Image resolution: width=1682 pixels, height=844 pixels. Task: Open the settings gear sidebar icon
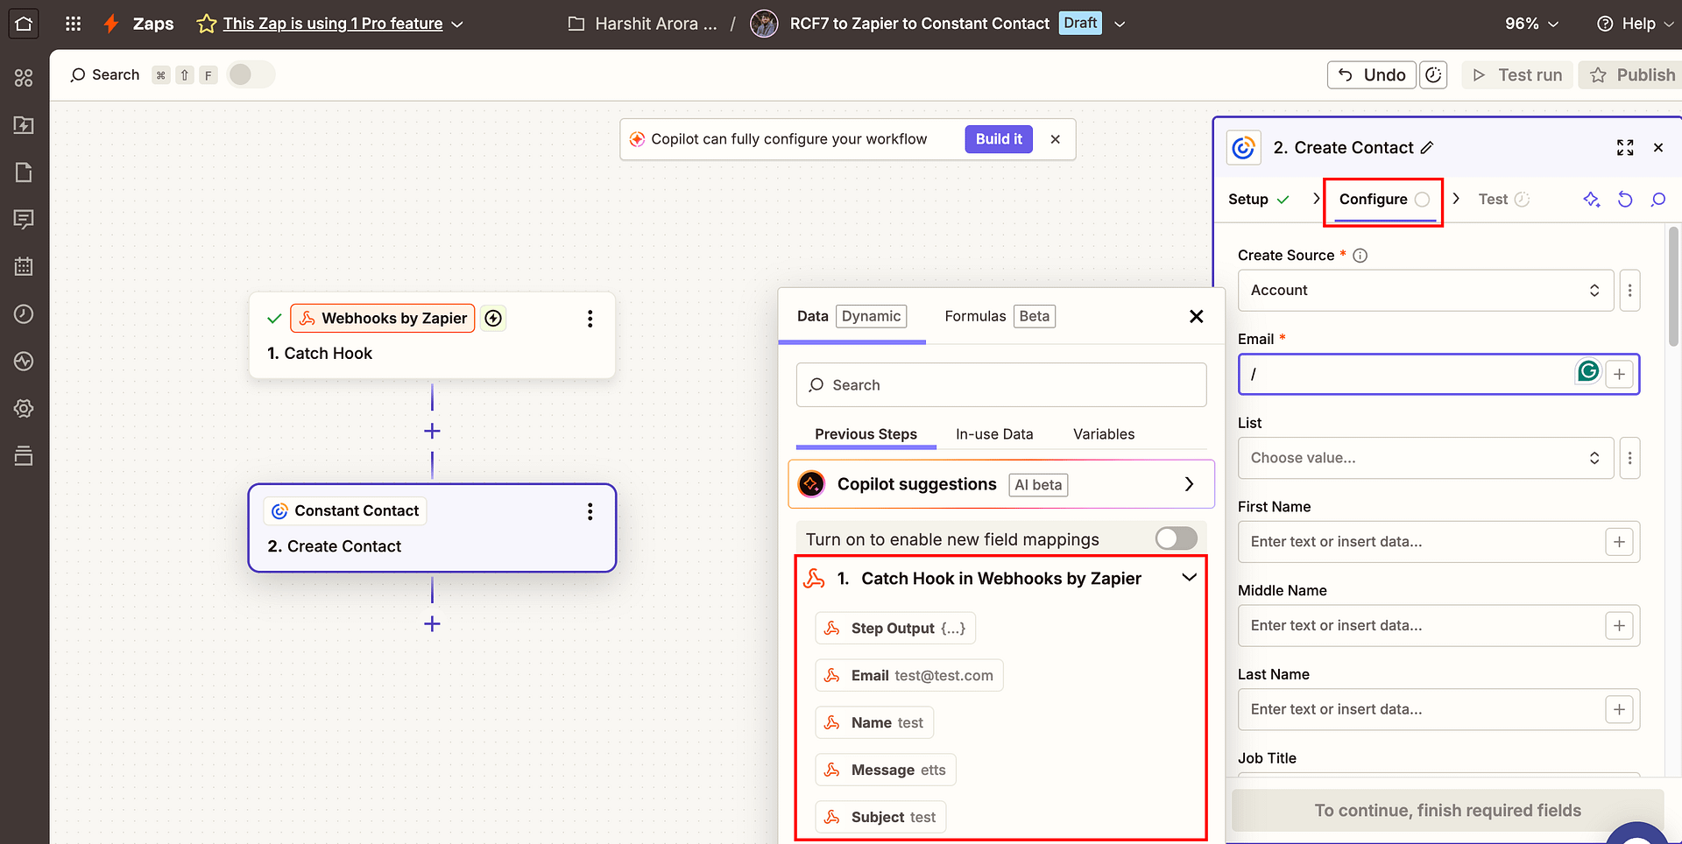[x=24, y=408]
